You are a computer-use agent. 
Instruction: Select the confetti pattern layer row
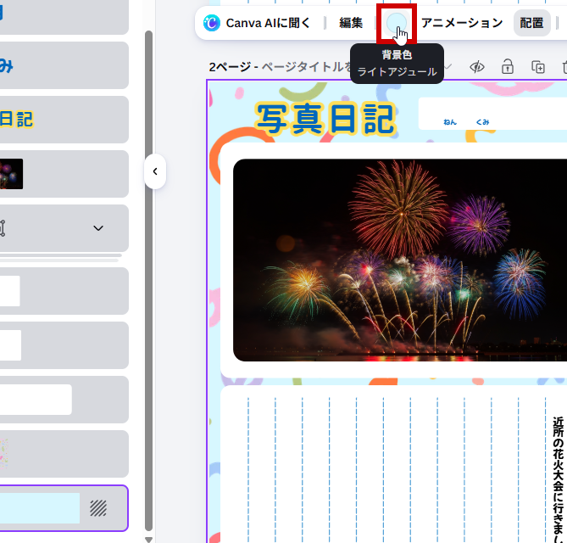coord(64,454)
